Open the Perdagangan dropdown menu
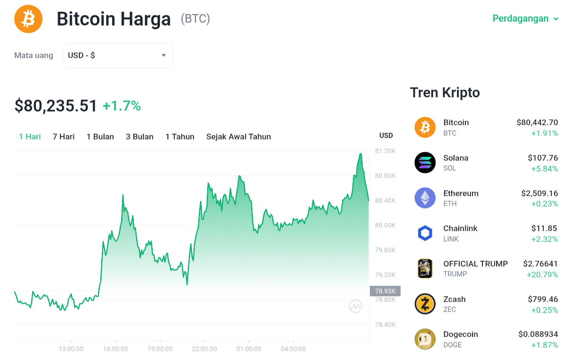The height and width of the screenshot is (363, 577). [525, 18]
